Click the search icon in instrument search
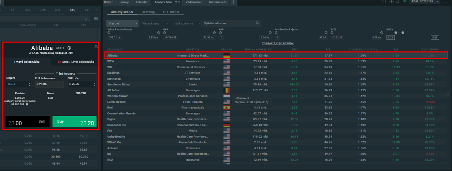This screenshot has width=452, height=171. 258,23
